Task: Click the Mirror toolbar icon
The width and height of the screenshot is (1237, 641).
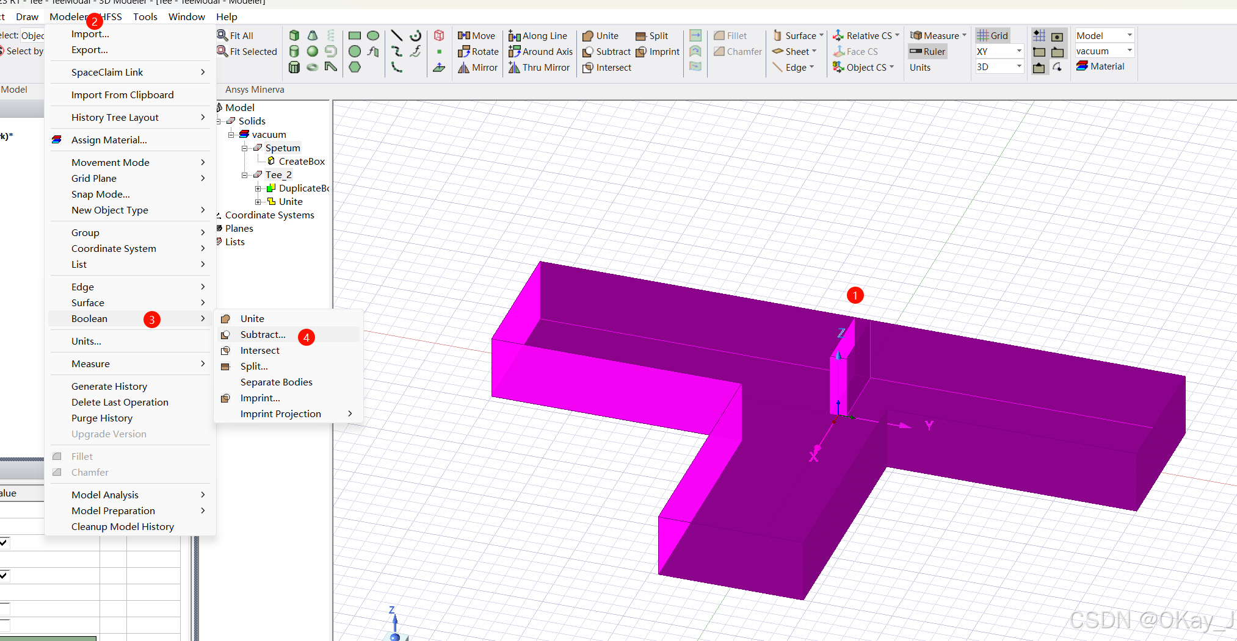Action: click(463, 67)
